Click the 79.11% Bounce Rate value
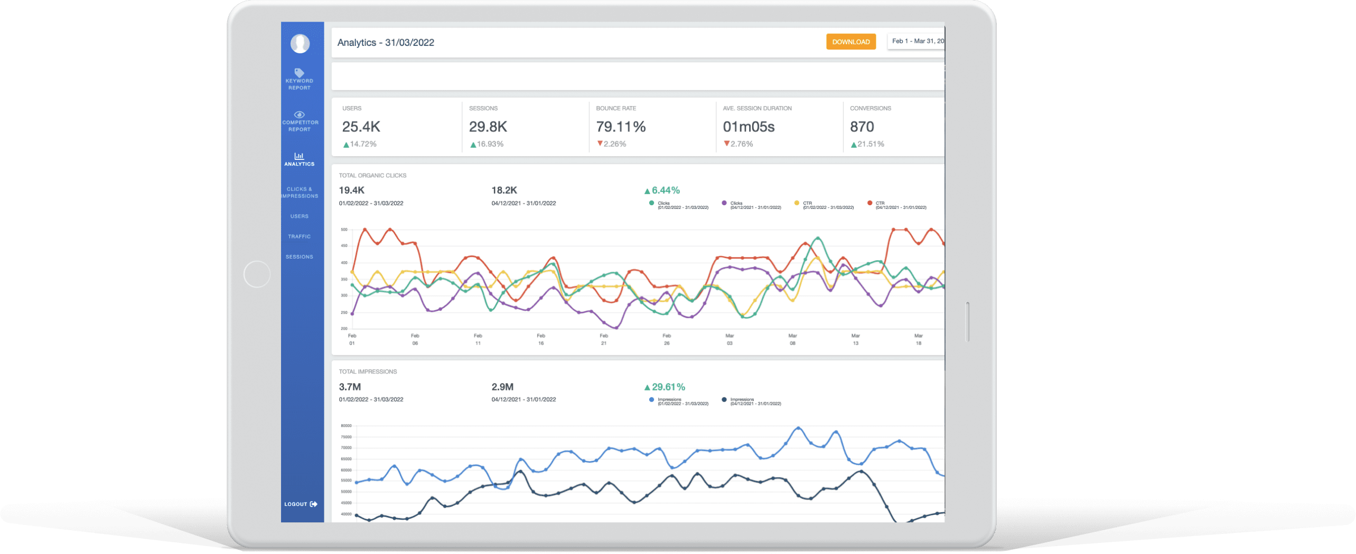Screen dimensions: 1356x554 [621, 127]
